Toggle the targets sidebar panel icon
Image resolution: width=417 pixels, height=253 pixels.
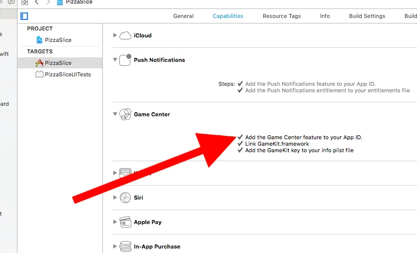point(24,16)
